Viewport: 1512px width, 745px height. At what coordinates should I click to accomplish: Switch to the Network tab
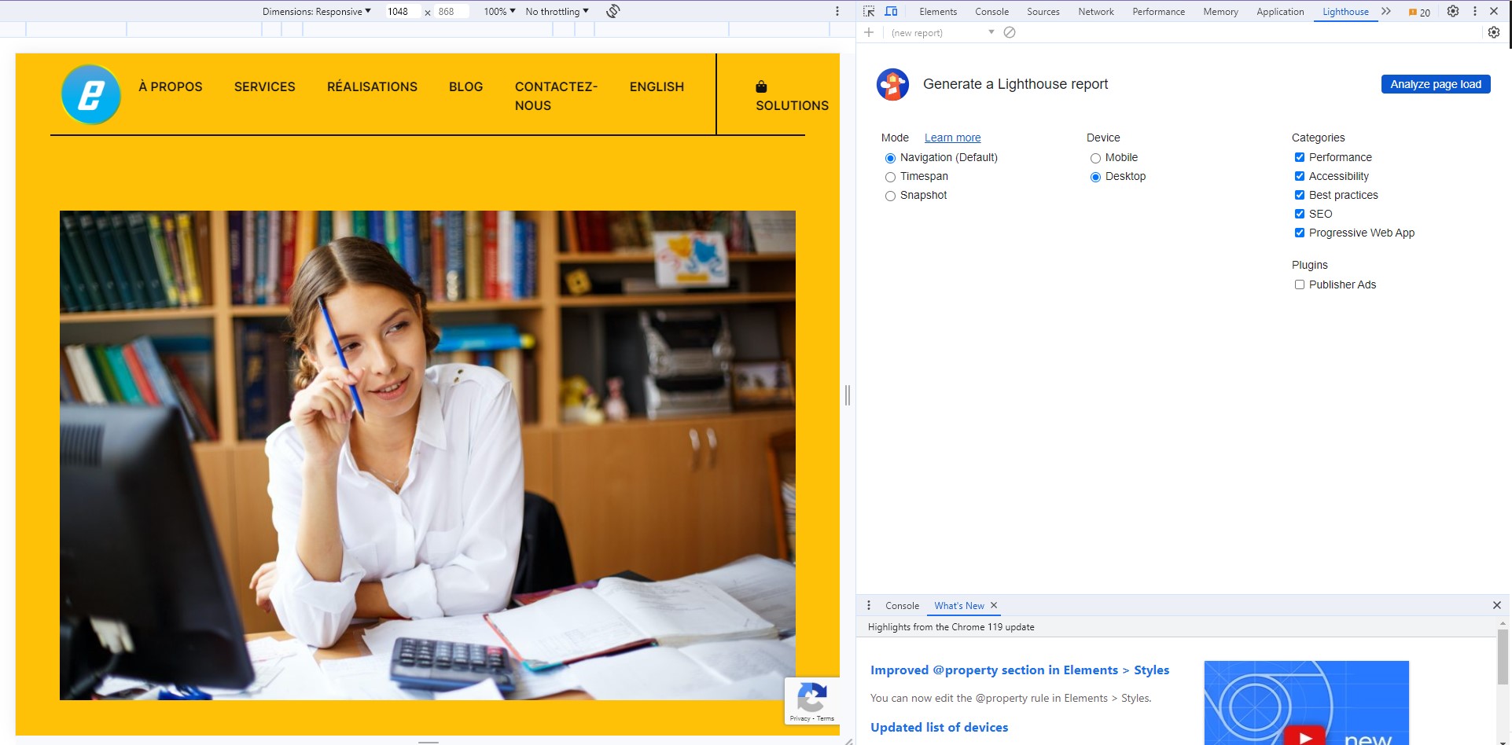pos(1095,11)
